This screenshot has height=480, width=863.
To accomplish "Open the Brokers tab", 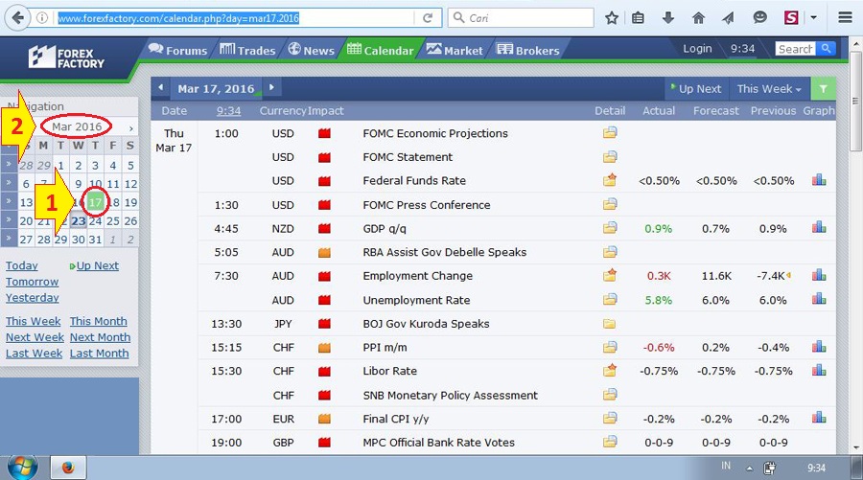I will (x=527, y=50).
